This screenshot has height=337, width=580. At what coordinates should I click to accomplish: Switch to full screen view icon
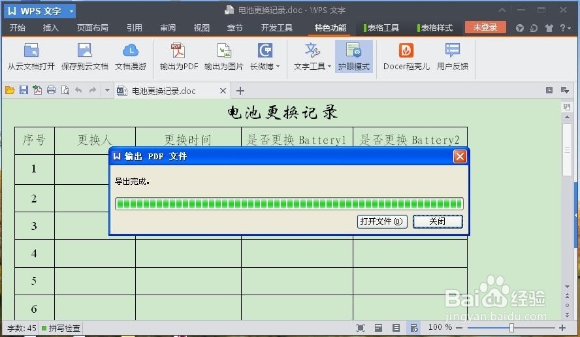point(361,328)
